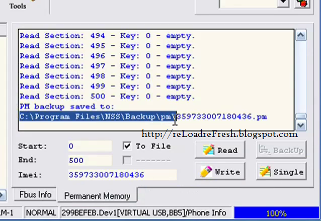Switch to the Fbus Info tab
The height and width of the screenshot is (221, 321).
coord(35,194)
